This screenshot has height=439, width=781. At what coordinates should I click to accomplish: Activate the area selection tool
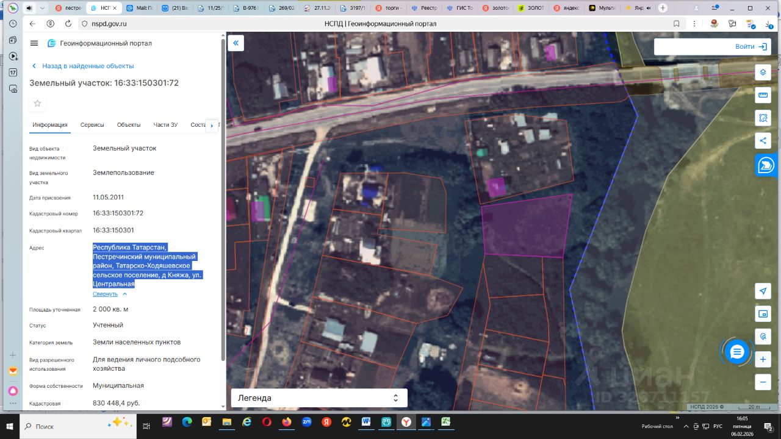762,118
